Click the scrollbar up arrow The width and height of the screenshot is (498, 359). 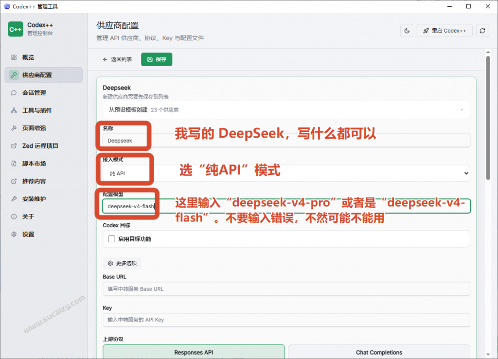pos(488,52)
